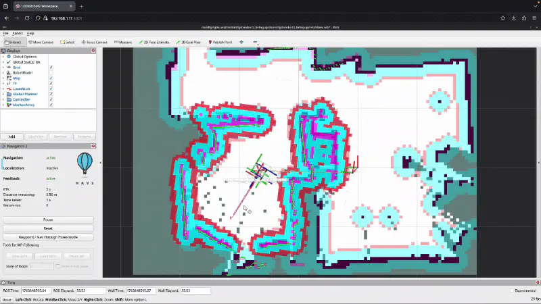This screenshot has height=304, width=541.
Task: Close the Displays panel
Action: [x=93, y=51]
